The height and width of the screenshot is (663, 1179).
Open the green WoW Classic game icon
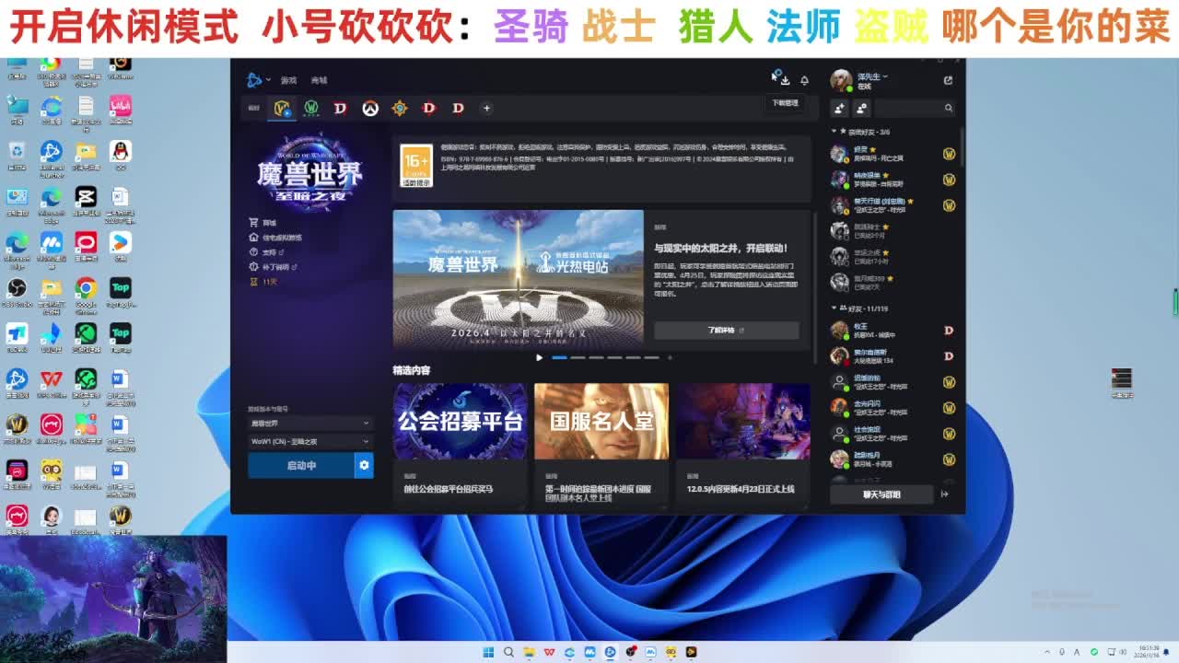click(x=311, y=108)
